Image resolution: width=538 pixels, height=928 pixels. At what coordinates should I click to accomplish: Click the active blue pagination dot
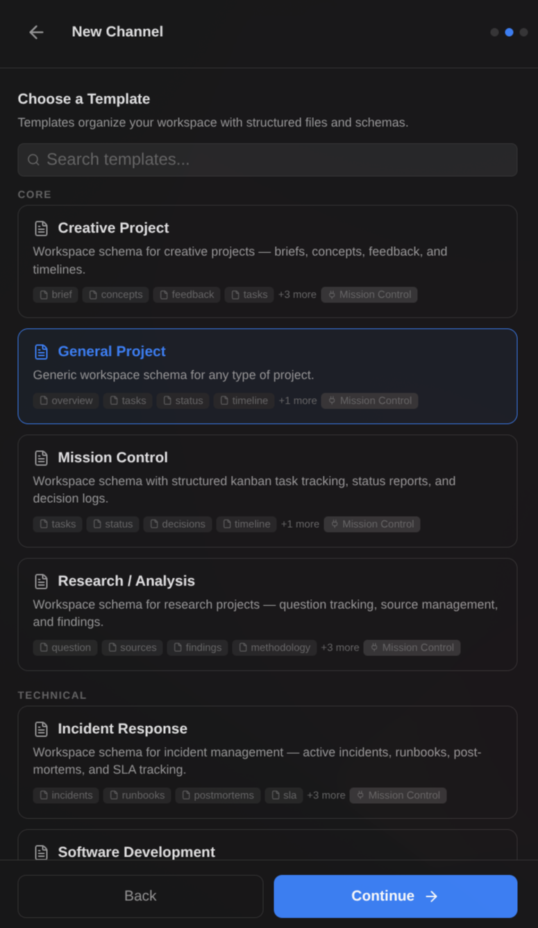[509, 32]
